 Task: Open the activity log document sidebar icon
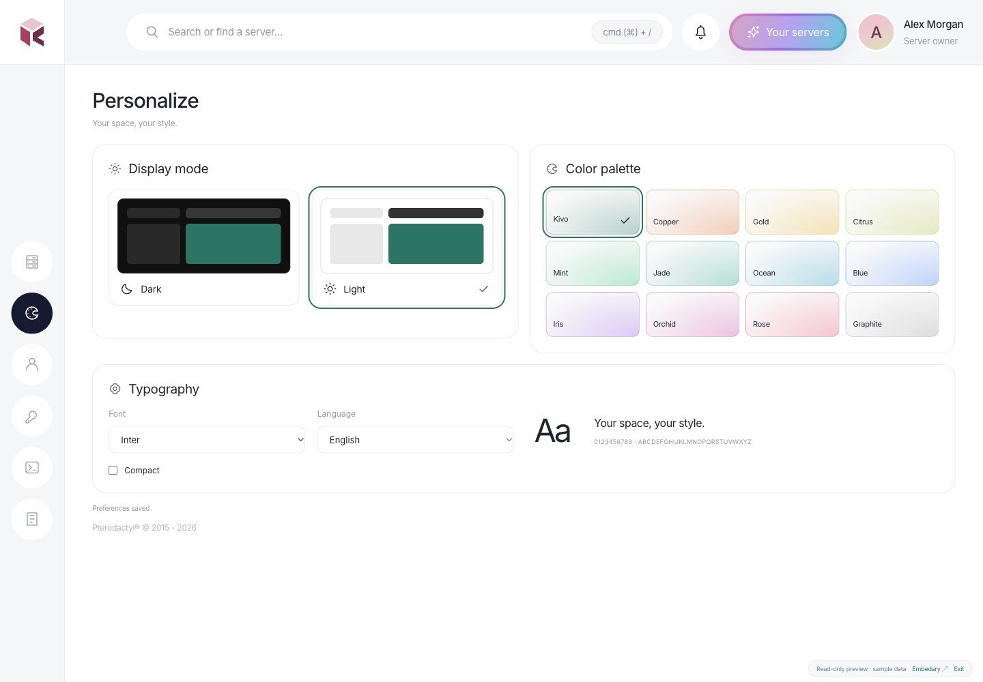32,519
